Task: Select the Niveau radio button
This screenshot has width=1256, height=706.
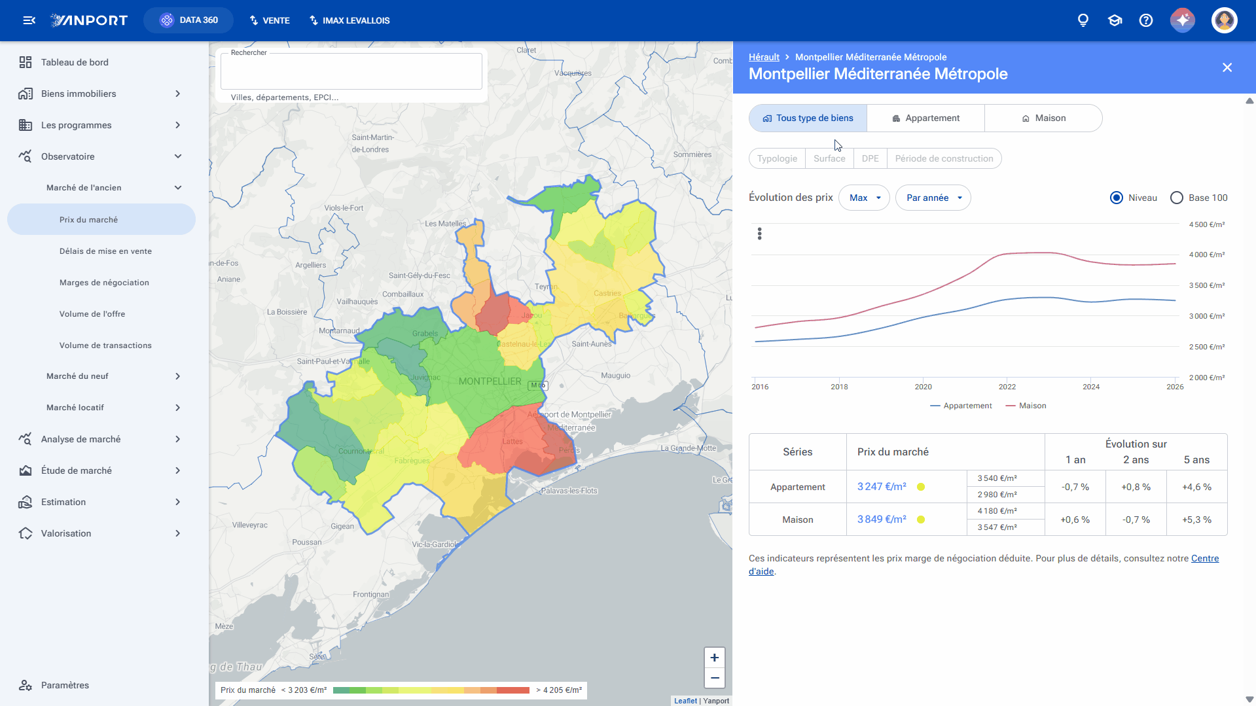Action: 1117,198
